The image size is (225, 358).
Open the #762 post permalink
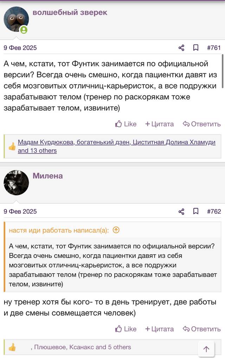point(214,211)
